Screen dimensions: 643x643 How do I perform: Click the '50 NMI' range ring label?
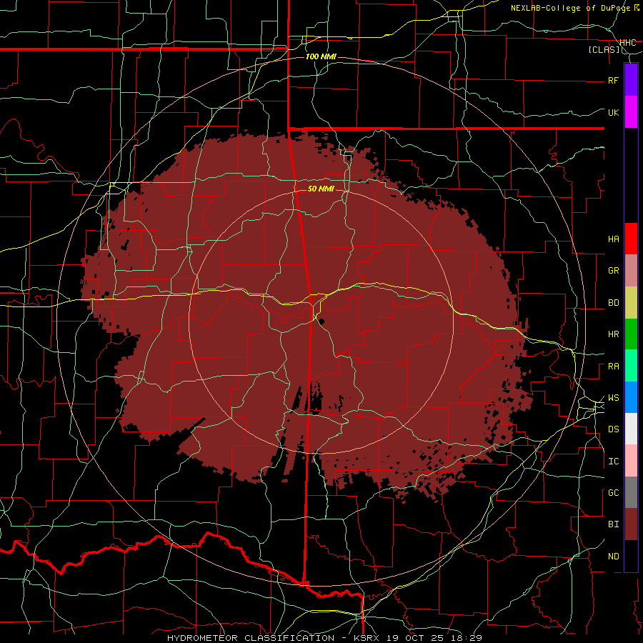click(x=321, y=189)
